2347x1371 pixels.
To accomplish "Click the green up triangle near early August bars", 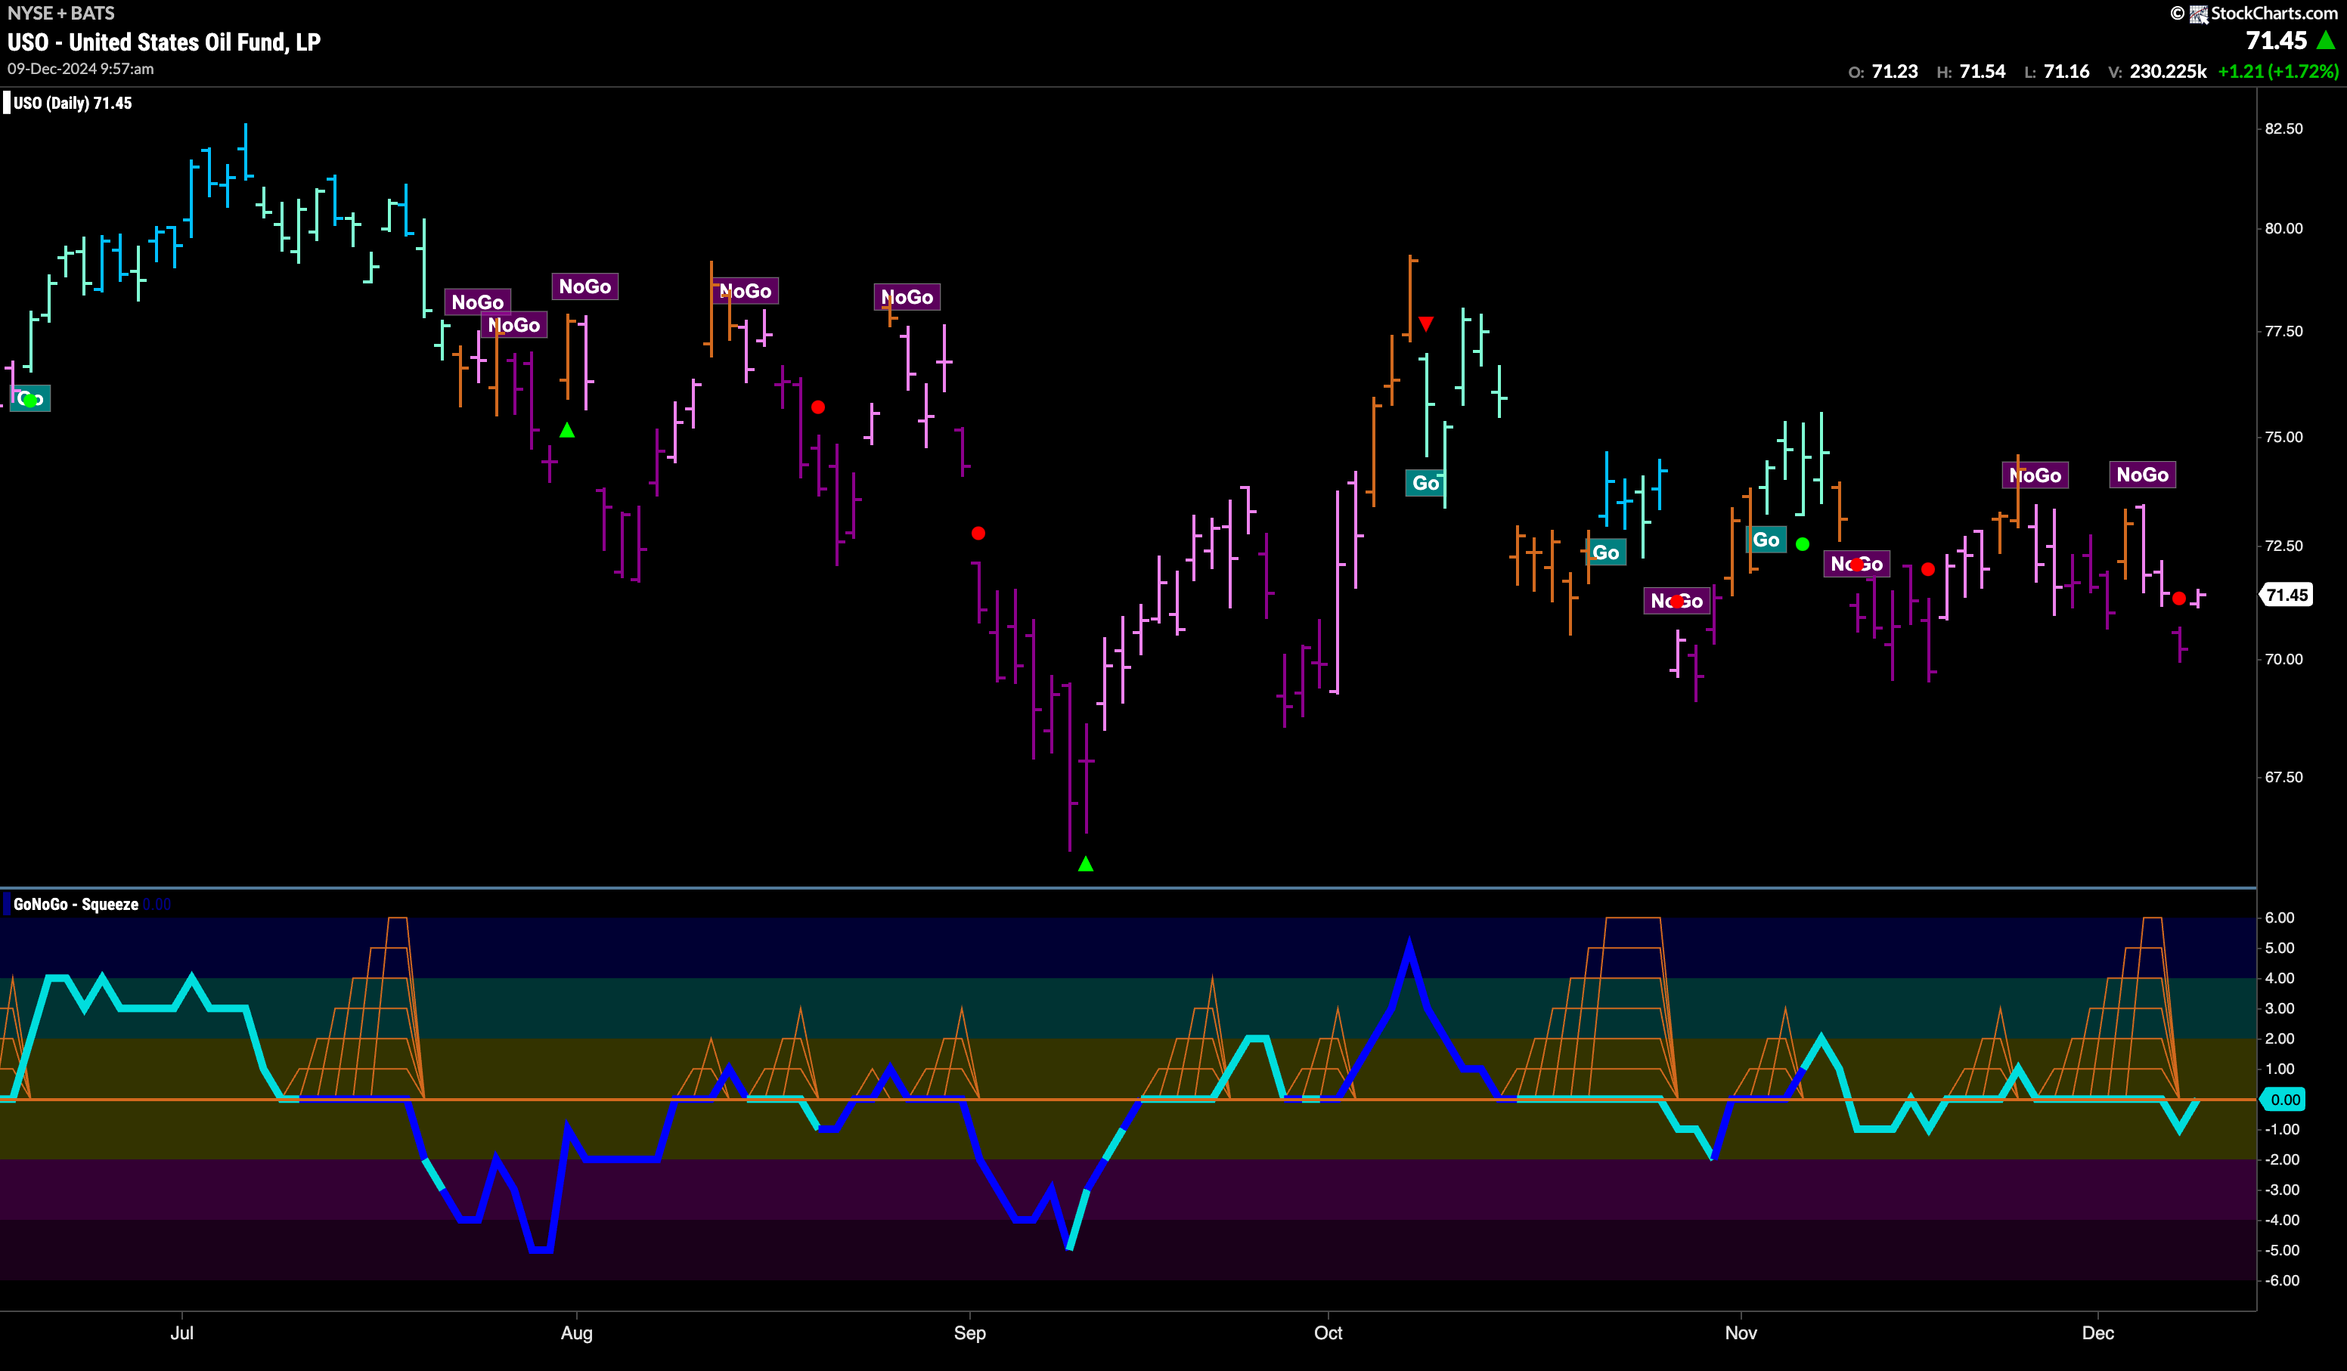I will pyautogui.click(x=567, y=430).
